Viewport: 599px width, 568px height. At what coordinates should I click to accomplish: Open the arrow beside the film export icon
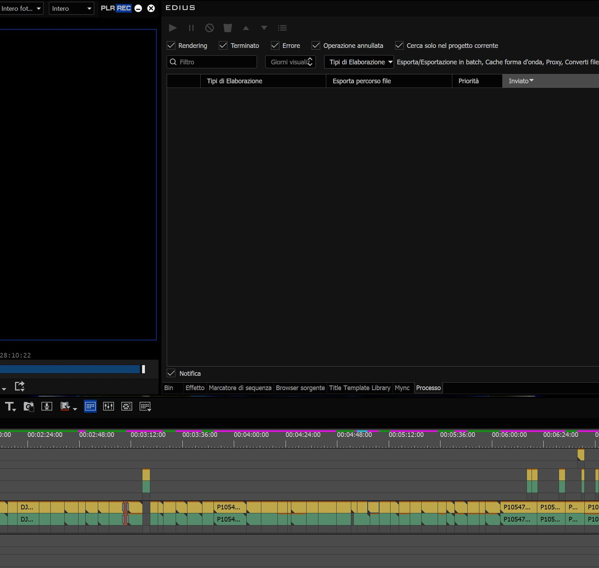coord(75,409)
